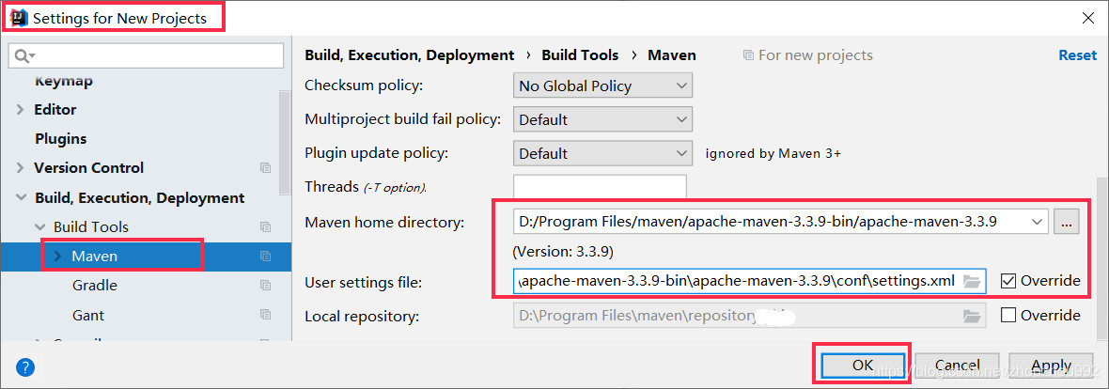1109x389 pixels.
Task: Click the Reset link
Action: coord(1077,55)
